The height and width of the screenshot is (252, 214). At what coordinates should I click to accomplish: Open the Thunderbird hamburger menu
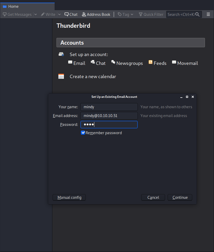point(208,15)
